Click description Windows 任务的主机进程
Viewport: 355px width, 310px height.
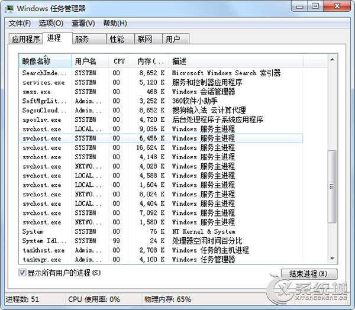pyautogui.click(x=211, y=250)
